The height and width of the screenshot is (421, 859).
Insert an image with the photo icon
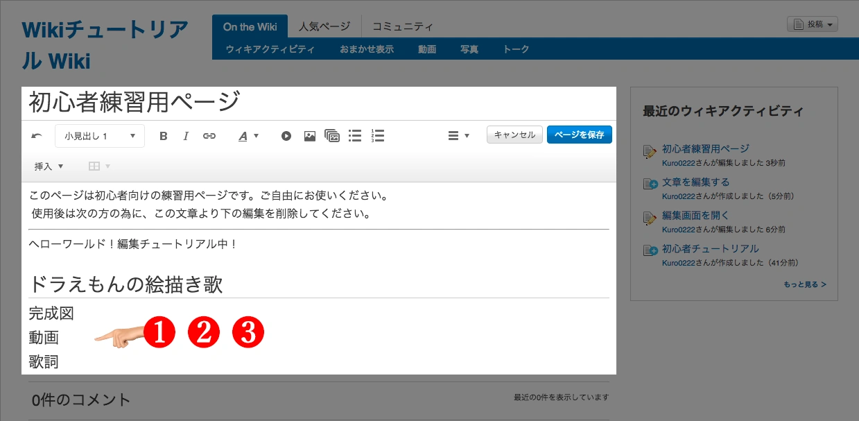310,136
